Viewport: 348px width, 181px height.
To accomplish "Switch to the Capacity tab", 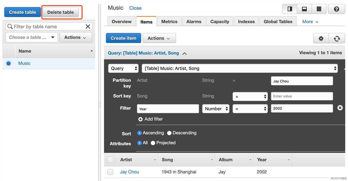I will (x=220, y=21).
